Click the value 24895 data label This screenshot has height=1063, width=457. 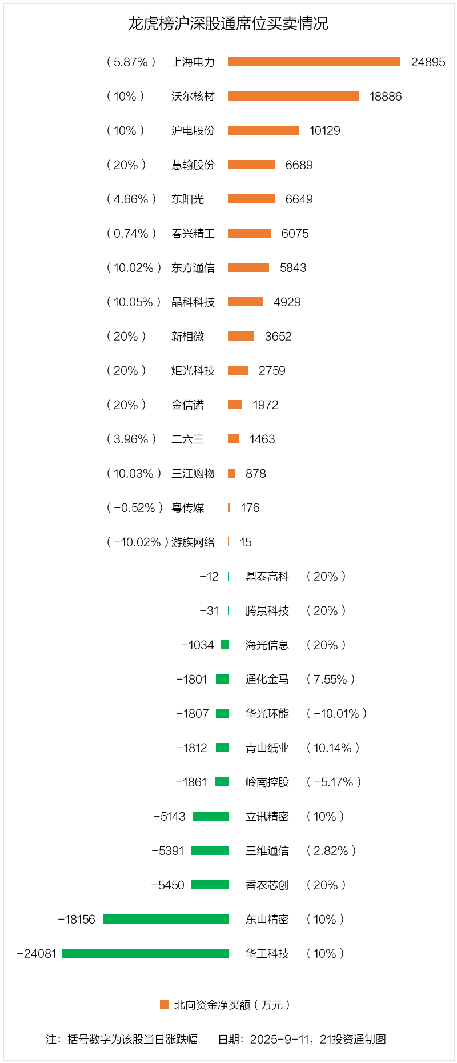(x=428, y=62)
